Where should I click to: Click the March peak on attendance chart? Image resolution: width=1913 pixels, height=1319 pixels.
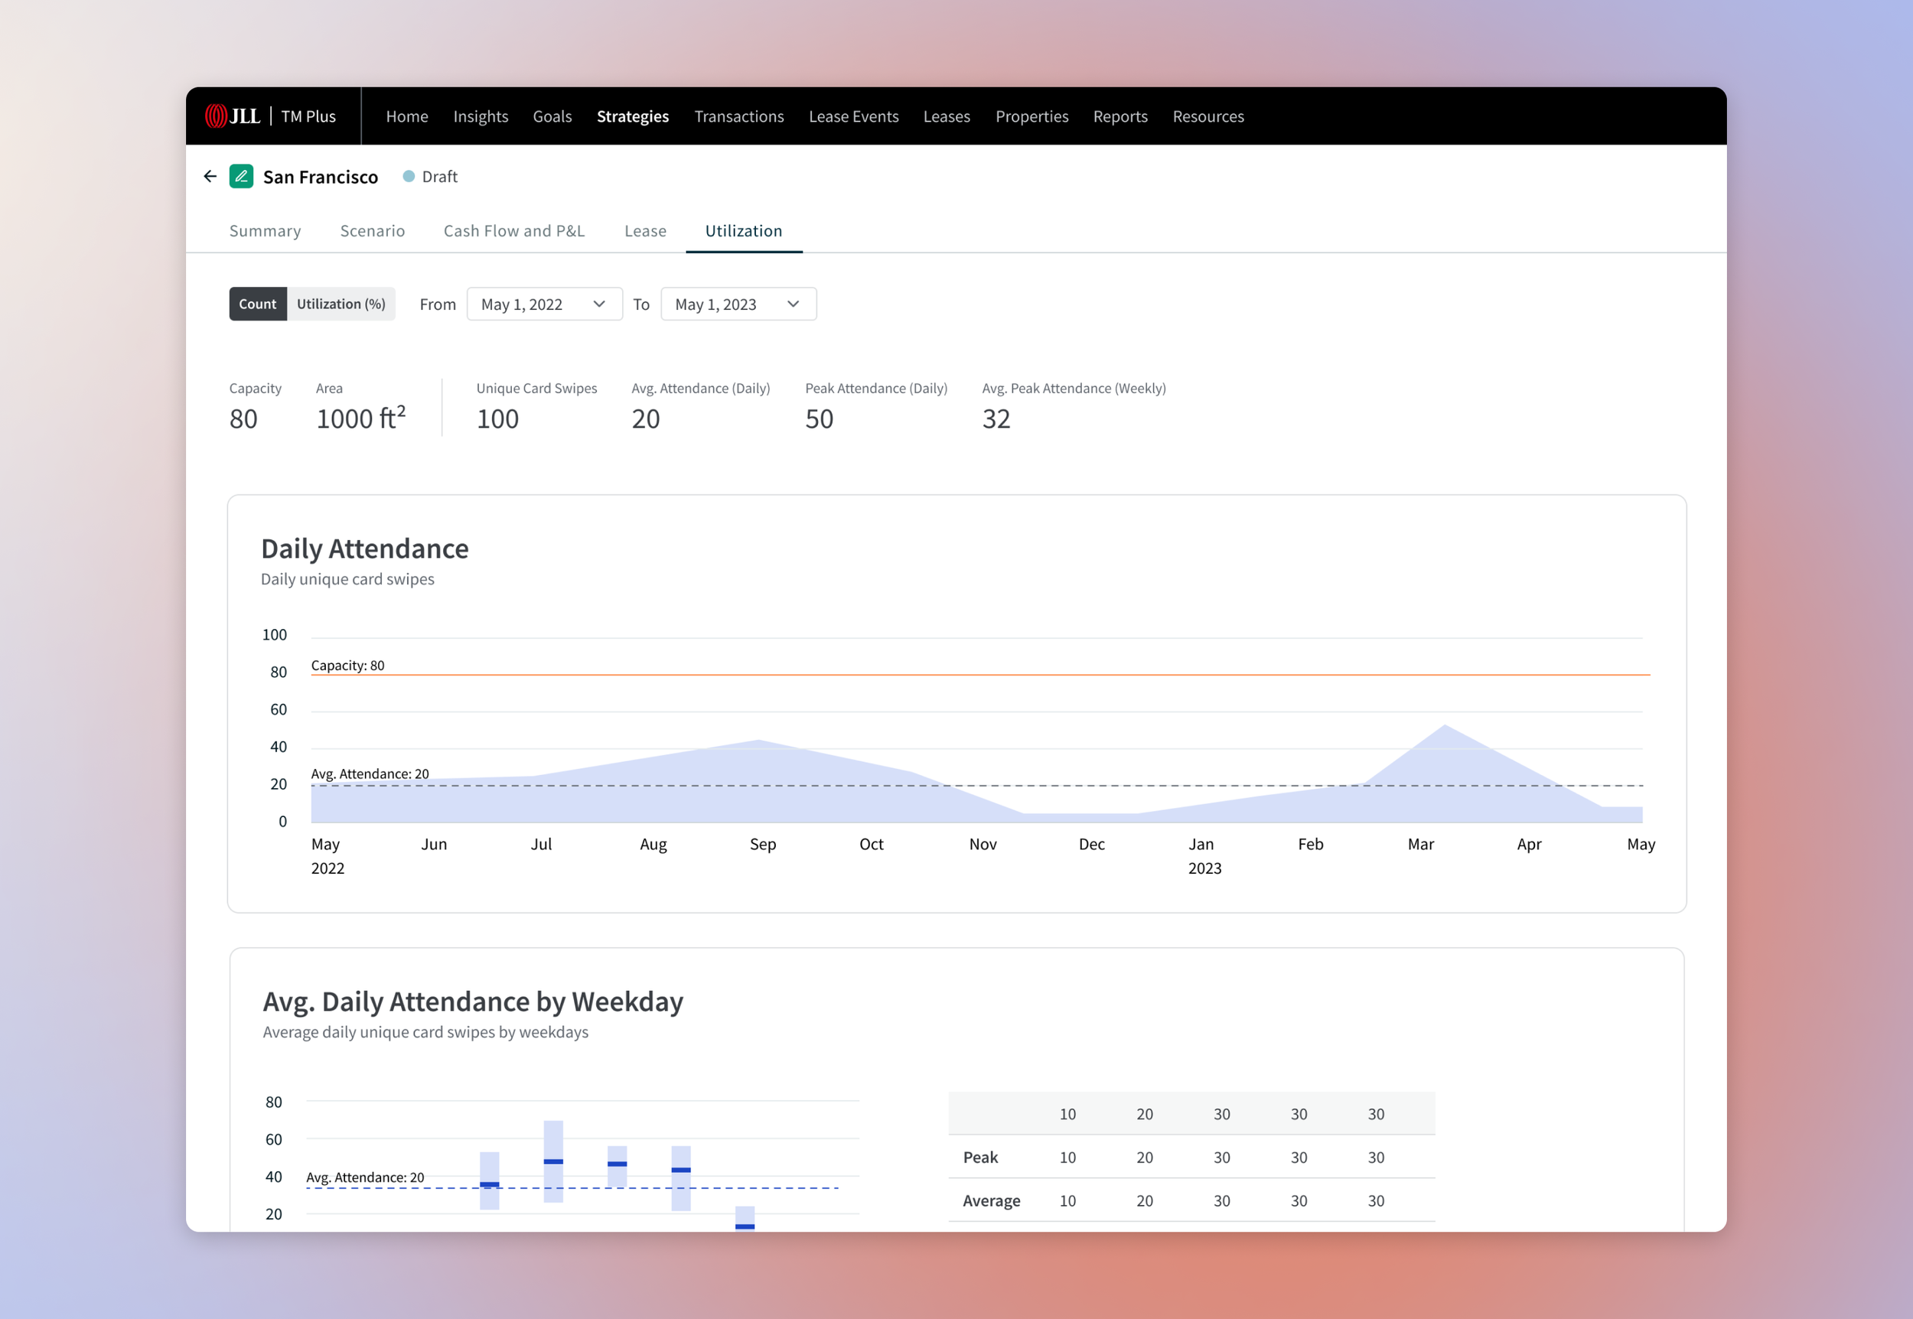[x=1445, y=728]
